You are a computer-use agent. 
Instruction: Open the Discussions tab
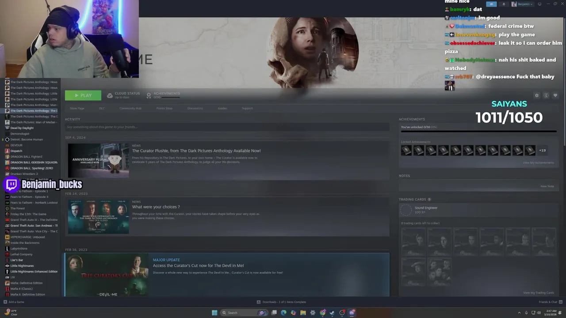point(195,108)
